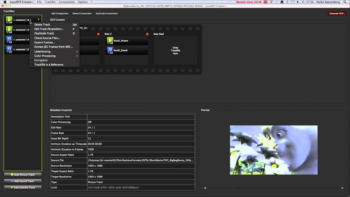Open the Time Machine menu bar icon

point(276,2)
